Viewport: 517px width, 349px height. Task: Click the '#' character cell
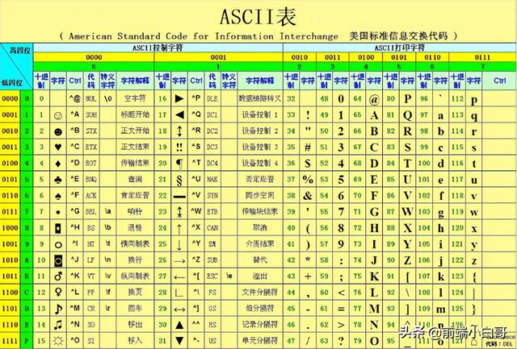point(308,147)
